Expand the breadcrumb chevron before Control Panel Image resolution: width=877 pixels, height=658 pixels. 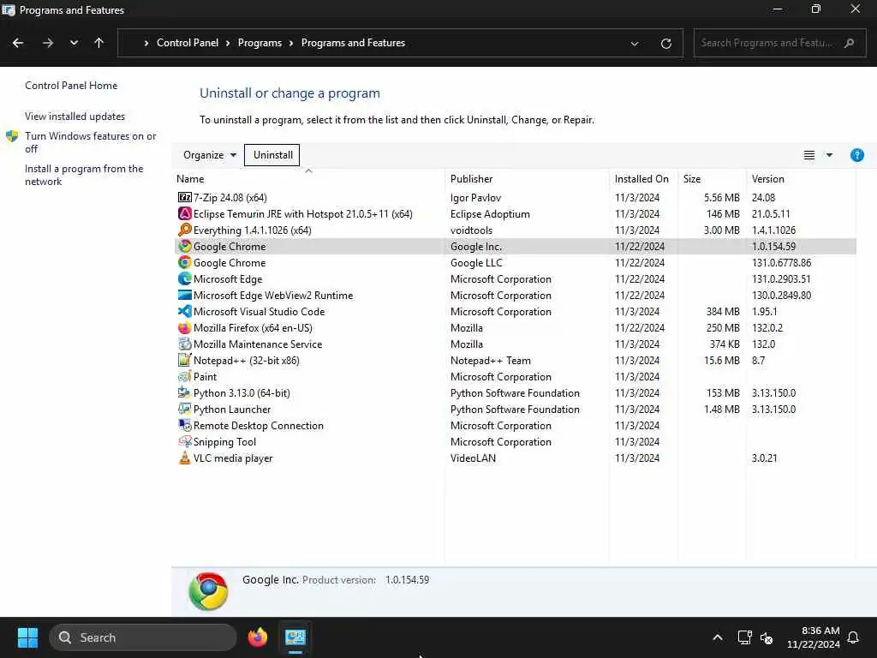coord(146,43)
